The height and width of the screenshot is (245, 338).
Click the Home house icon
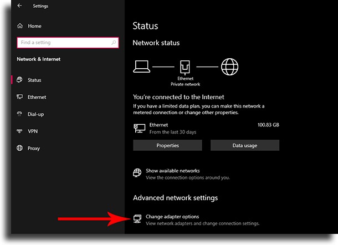[20, 26]
